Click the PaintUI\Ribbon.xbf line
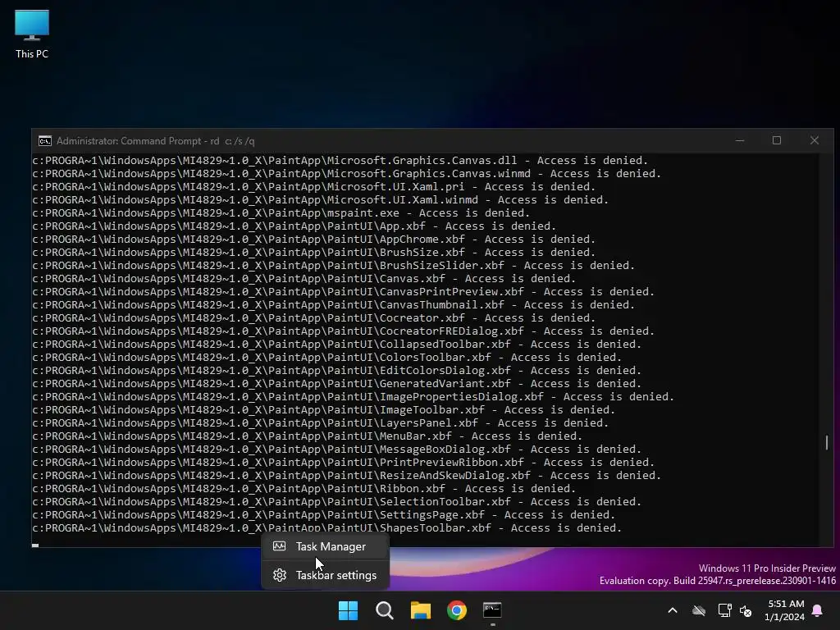 point(304,489)
